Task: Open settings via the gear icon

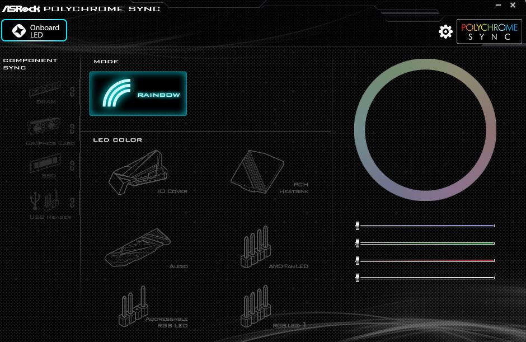Action: (445, 31)
